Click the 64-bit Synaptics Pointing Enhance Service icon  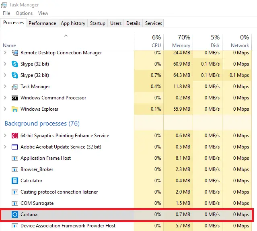pos(15,136)
